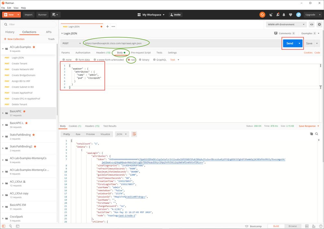
Task: Click the collections Filter search box
Action: coord(29,24)
